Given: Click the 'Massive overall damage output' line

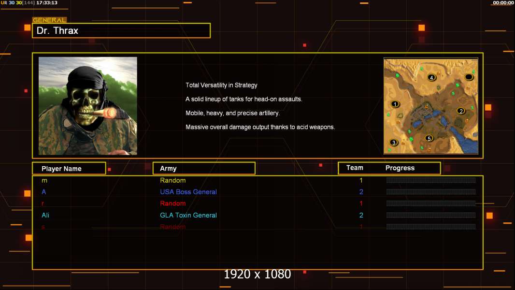Looking at the screenshot, I should 260,127.
